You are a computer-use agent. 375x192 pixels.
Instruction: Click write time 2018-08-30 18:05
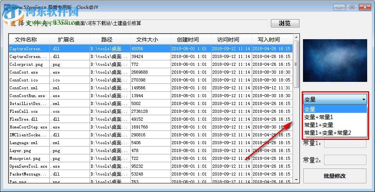pyautogui.click(x=271, y=80)
